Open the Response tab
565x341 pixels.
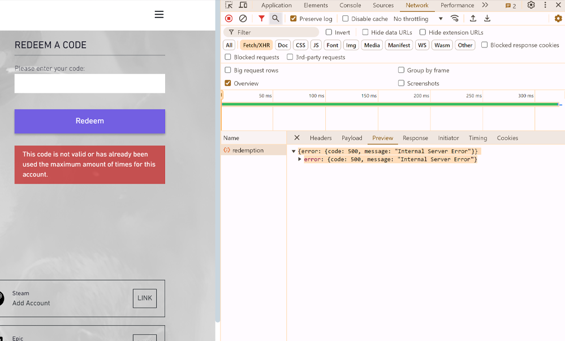tap(415, 137)
